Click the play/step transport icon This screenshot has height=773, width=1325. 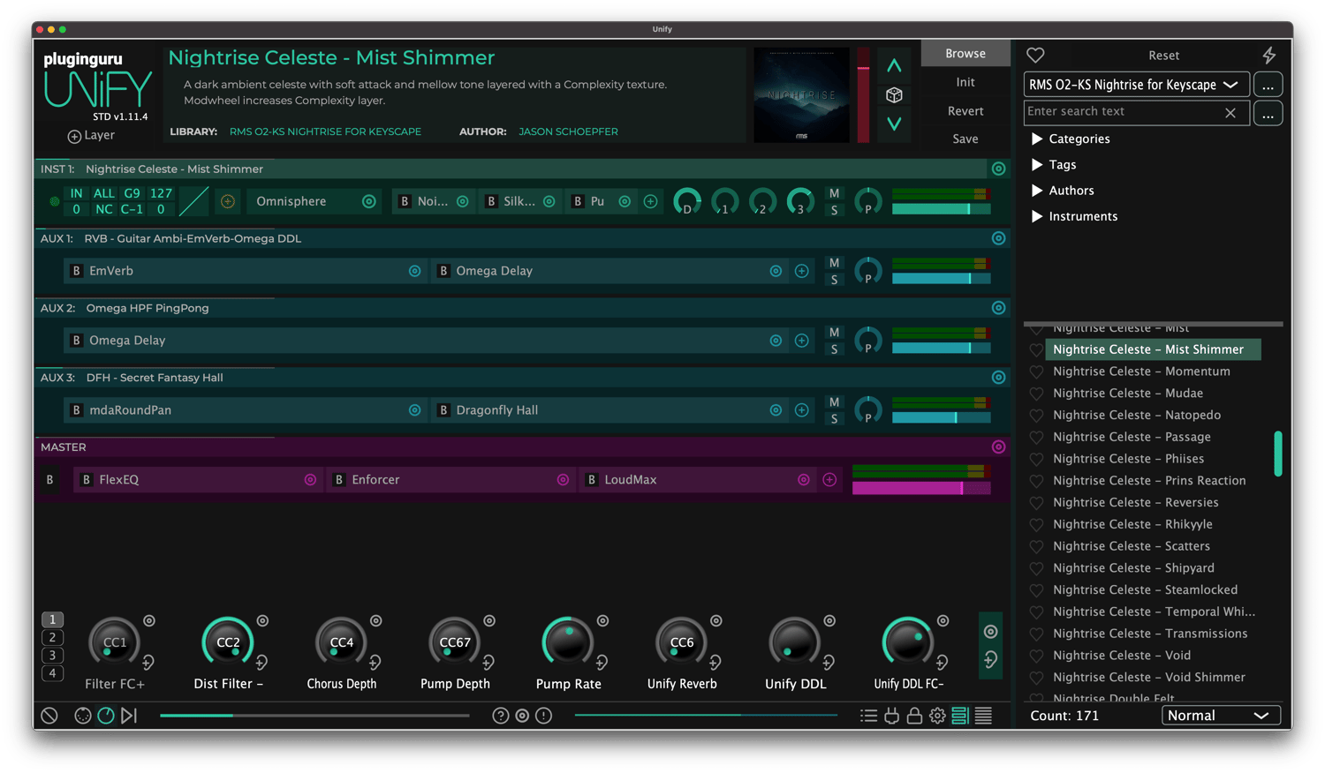point(129,716)
